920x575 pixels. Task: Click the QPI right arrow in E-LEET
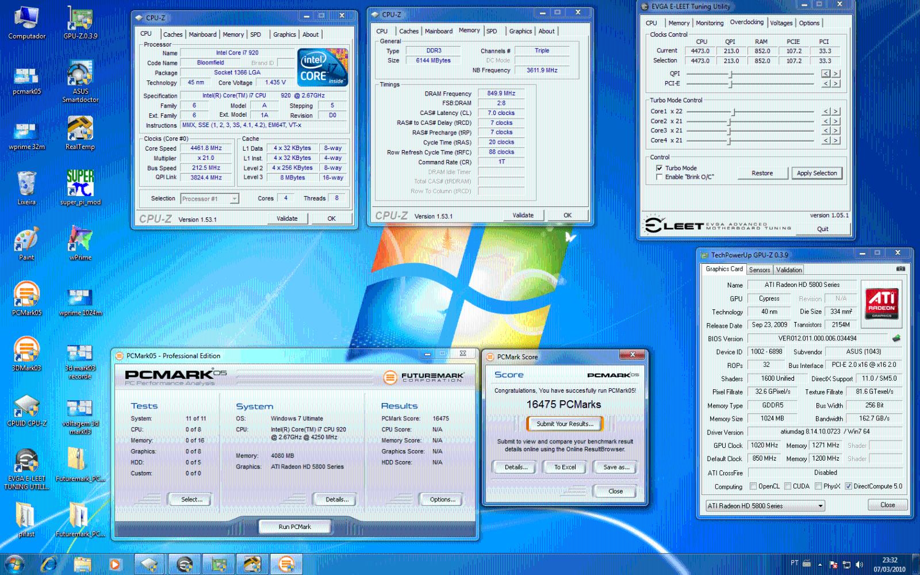point(836,74)
